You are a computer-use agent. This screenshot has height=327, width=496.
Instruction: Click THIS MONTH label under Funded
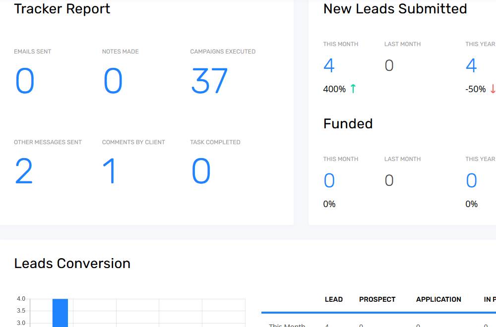(x=341, y=159)
